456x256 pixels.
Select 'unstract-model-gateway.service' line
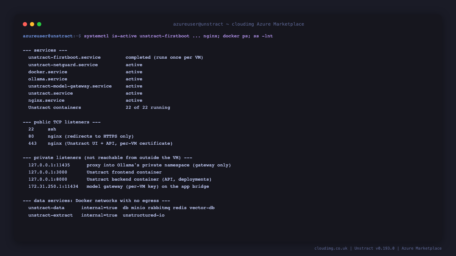click(70, 86)
